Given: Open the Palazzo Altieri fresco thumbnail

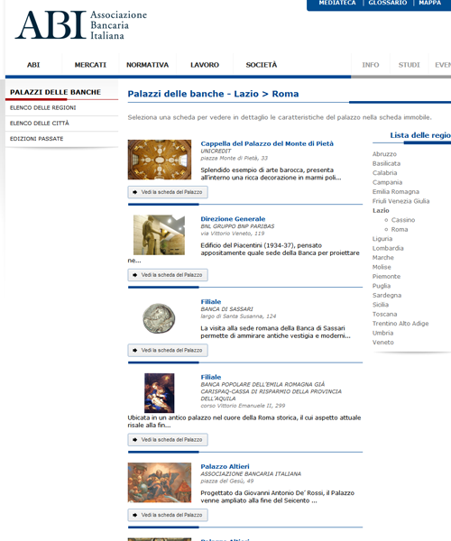Looking at the screenshot, I should [x=160, y=482].
